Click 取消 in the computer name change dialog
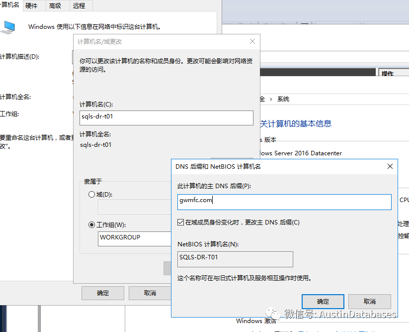Viewport: 409px width, 332px height. coord(150,293)
